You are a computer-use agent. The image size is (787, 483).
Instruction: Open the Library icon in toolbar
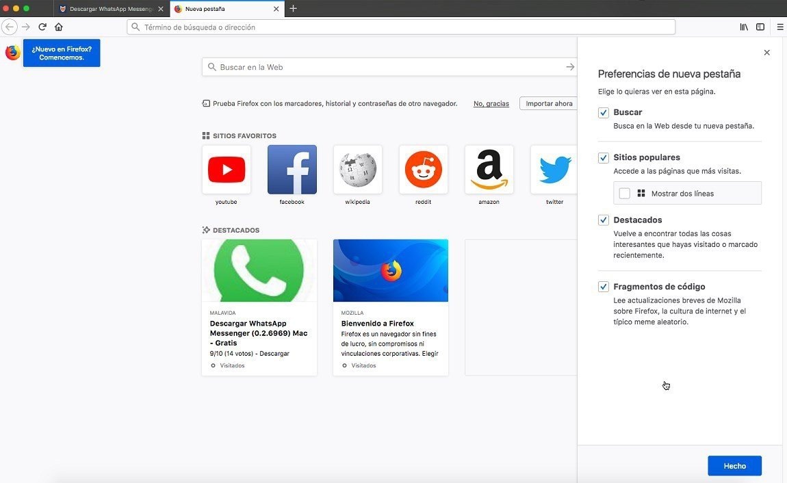click(744, 27)
